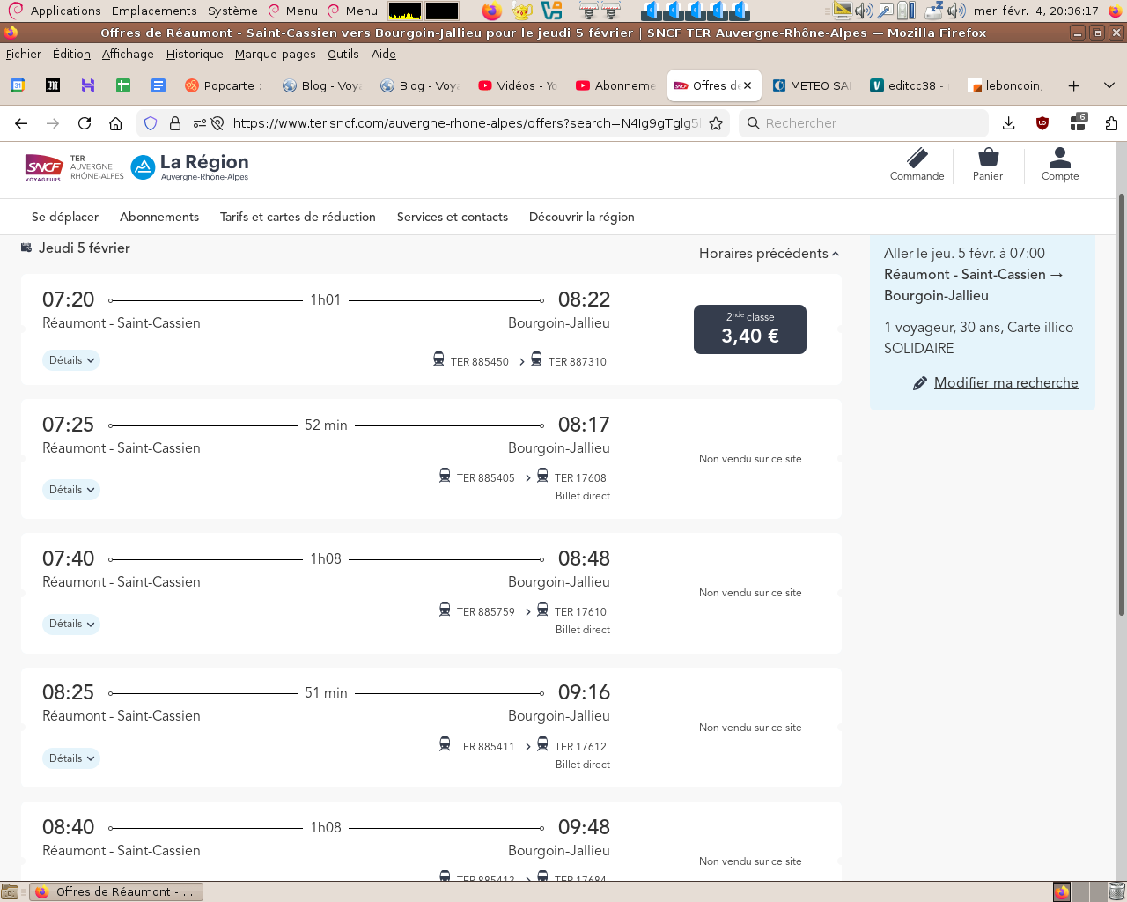
Task: Expand Détails for the 08:25 train
Action: (71, 758)
